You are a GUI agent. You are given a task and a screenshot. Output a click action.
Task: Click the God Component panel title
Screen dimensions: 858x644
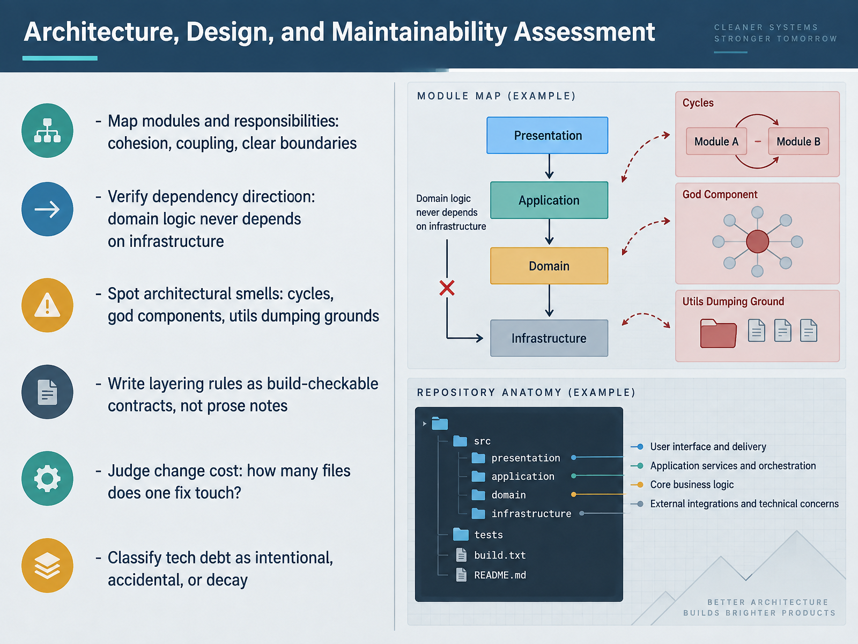[x=720, y=194]
